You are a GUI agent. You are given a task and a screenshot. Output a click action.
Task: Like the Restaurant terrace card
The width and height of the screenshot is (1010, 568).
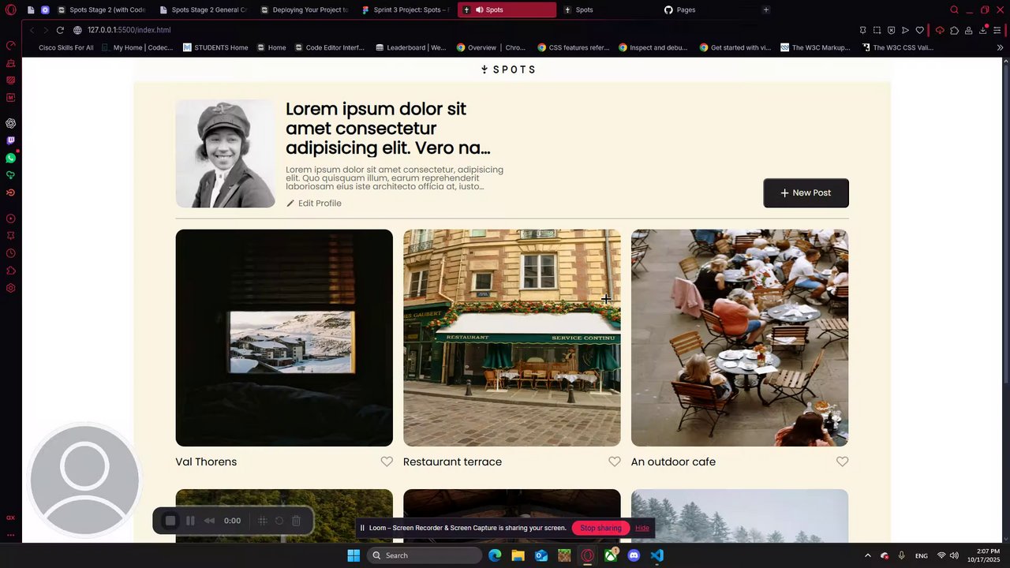[x=615, y=461]
